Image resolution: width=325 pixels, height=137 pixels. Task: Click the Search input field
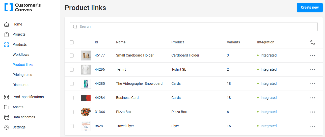(x=194, y=27)
